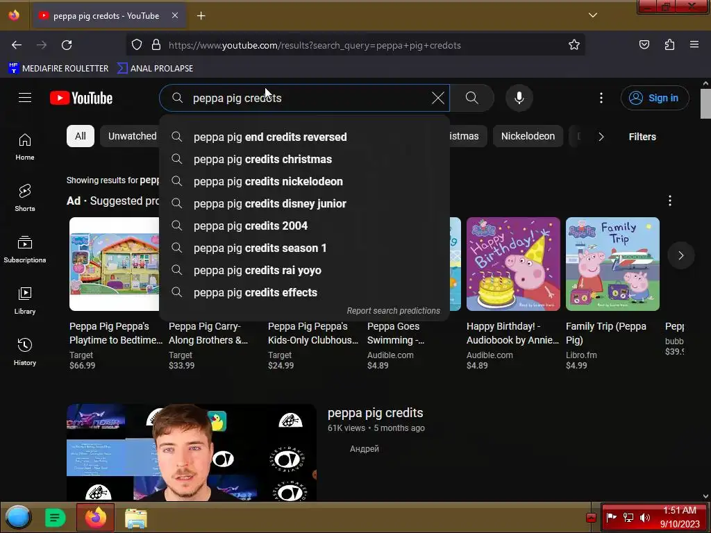Image resolution: width=711 pixels, height=533 pixels.
Task: Open Peppa's Playtime to Bedtime house product image
Action: coord(115,264)
